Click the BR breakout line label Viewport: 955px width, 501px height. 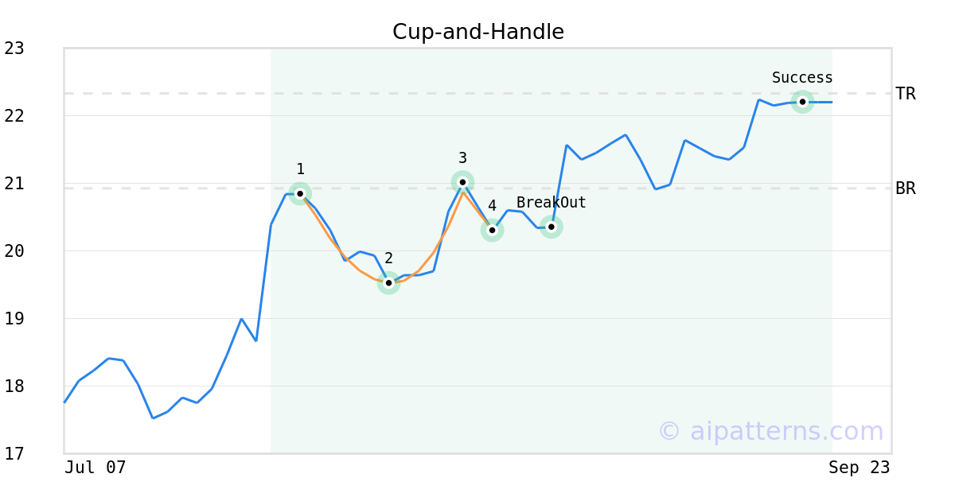905,188
